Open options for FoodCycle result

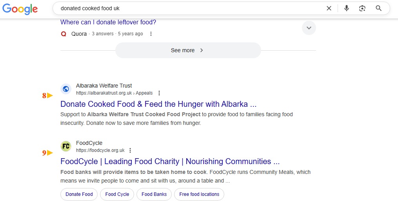point(130,150)
